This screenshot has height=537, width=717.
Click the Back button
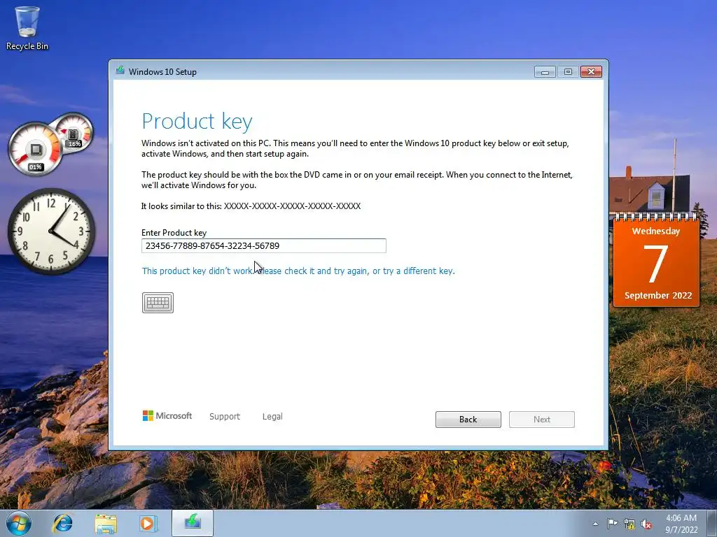[x=468, y=420]
